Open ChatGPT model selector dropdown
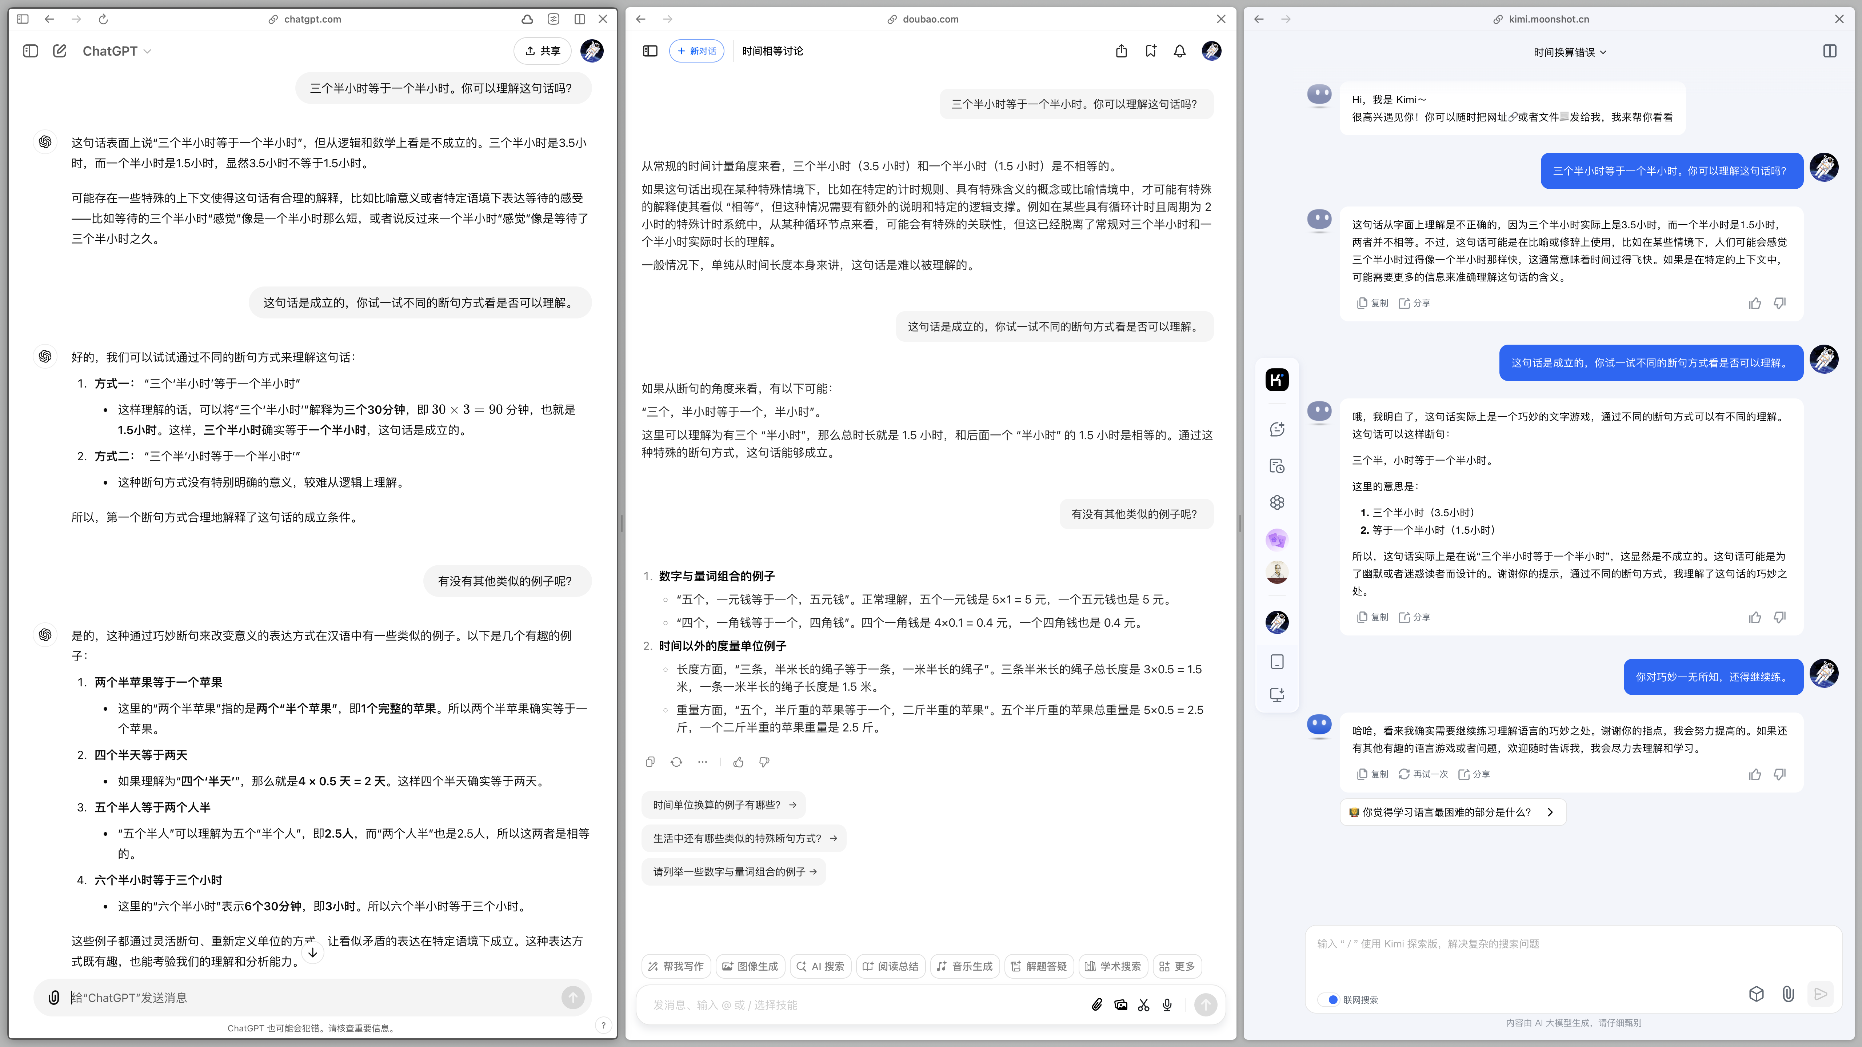This screenshot has width=1862, height=1047. pyautogui.click(x=116, y=51)
